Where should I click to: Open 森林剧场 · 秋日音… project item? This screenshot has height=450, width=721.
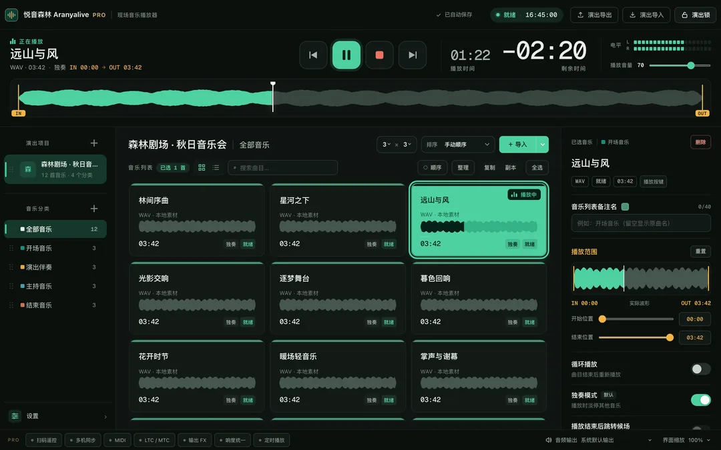[55, 169]
